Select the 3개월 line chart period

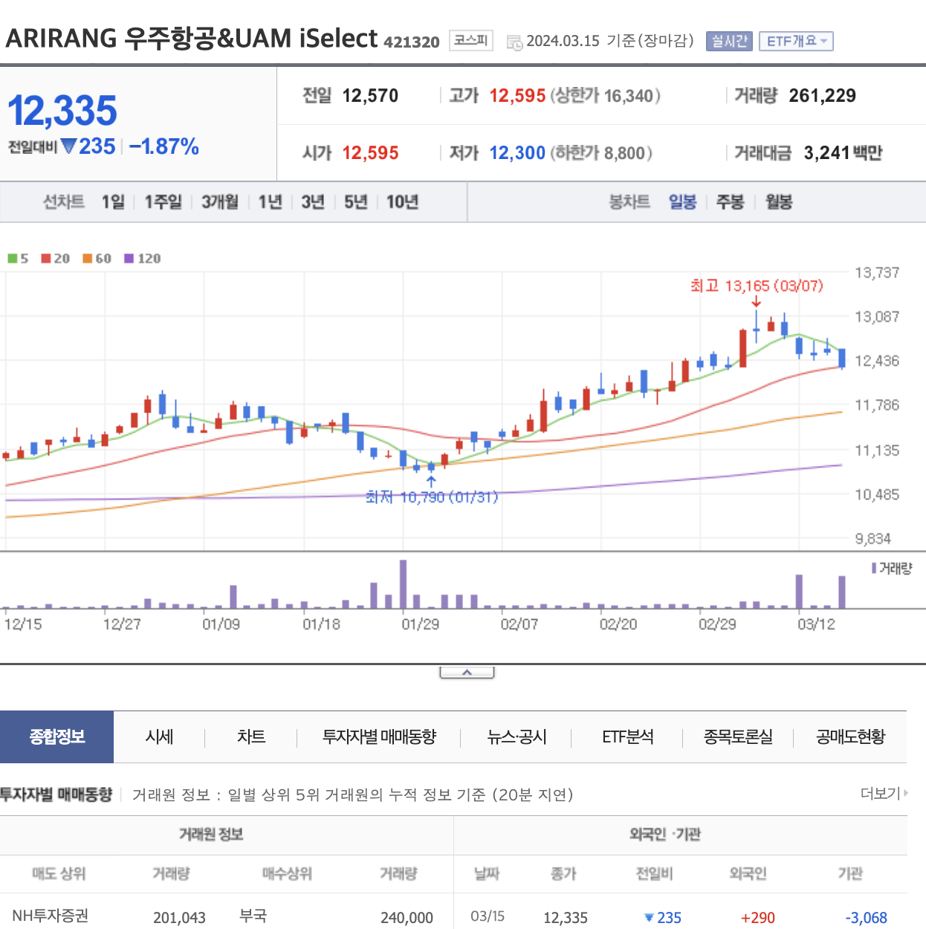point(220,202)
